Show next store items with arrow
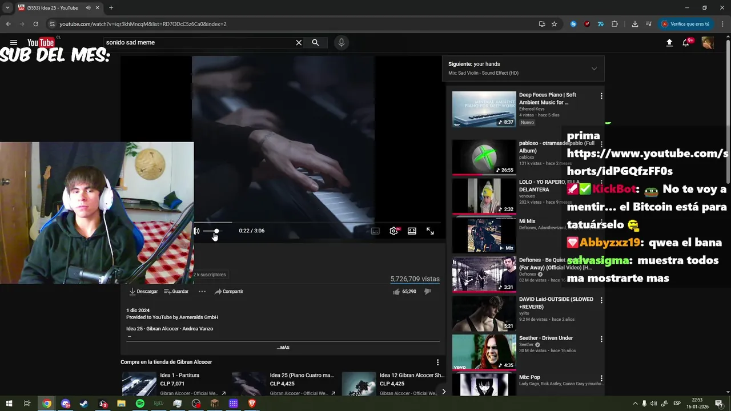The image size is (731, 411). click(x=443, y=392)
